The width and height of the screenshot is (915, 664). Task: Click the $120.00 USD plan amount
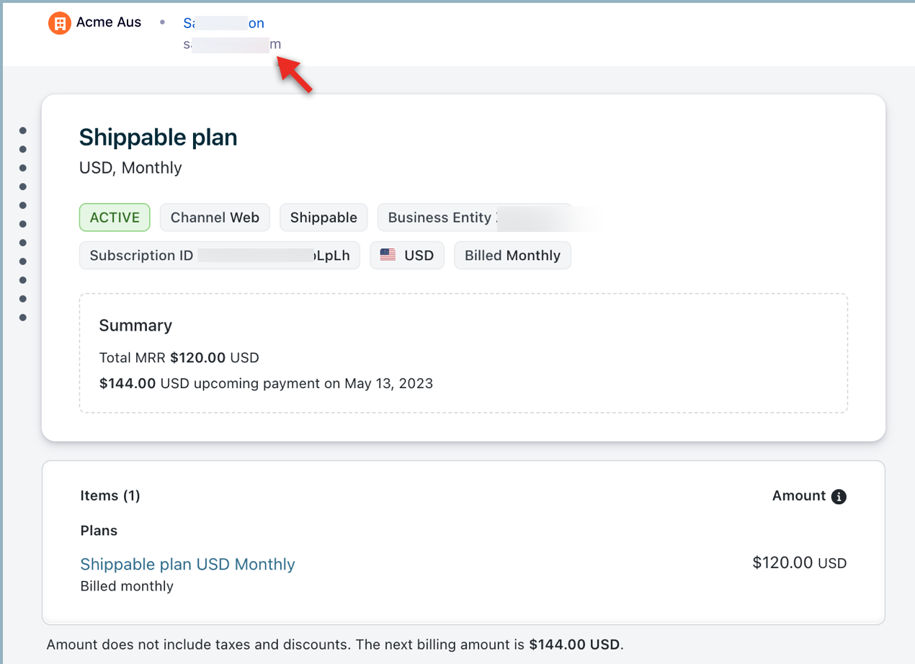coord(799,563)
